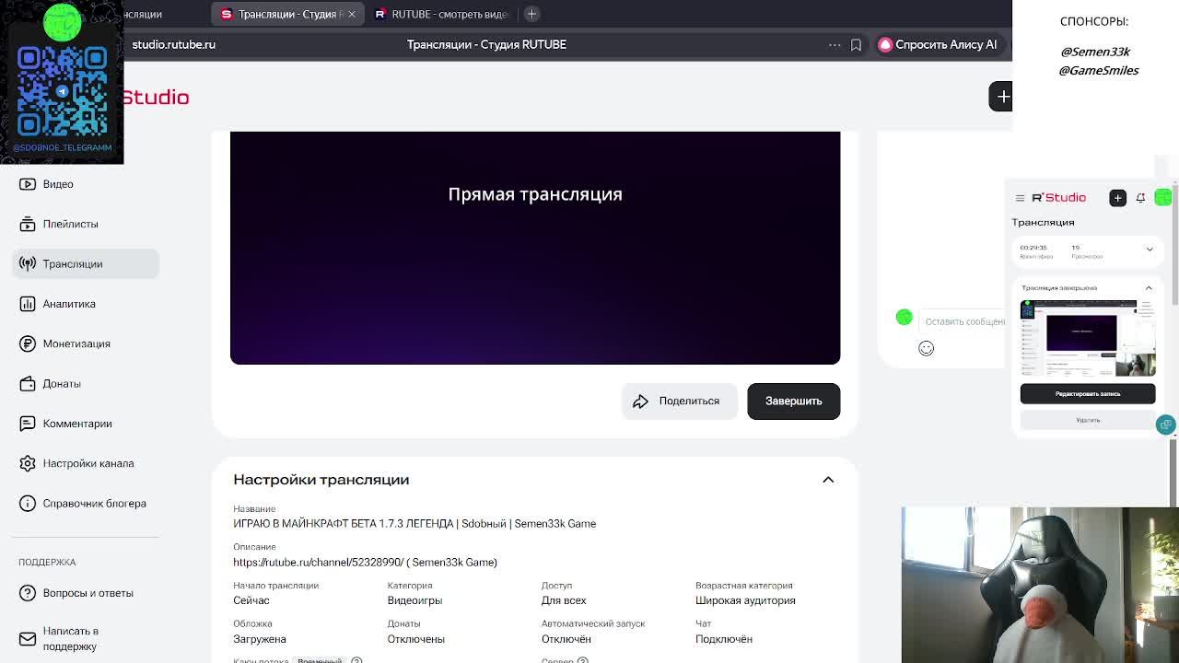Click the Telegram QR code image
1179x663 pixels.
62,92
